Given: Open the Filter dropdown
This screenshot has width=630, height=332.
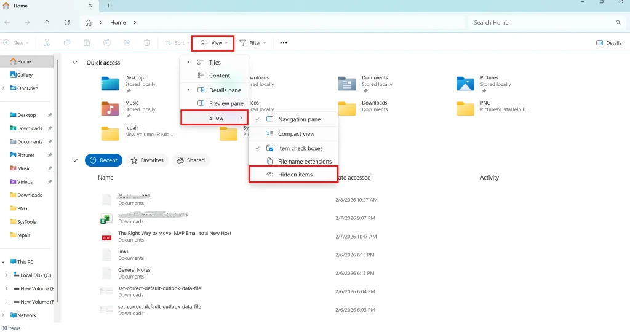Looking at the screenshot, I should pyautogui.click(x=253, y=42).
